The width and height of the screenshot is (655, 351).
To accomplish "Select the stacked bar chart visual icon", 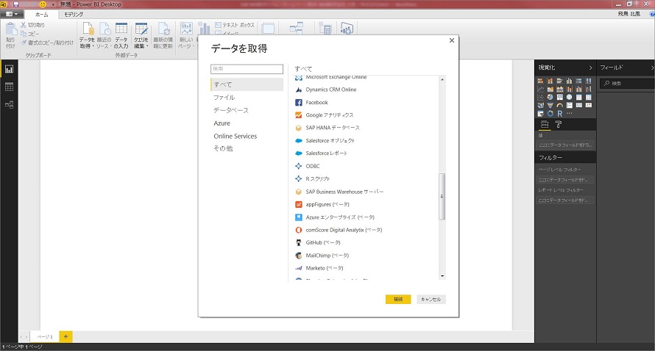I will click(x=540, y=81).
